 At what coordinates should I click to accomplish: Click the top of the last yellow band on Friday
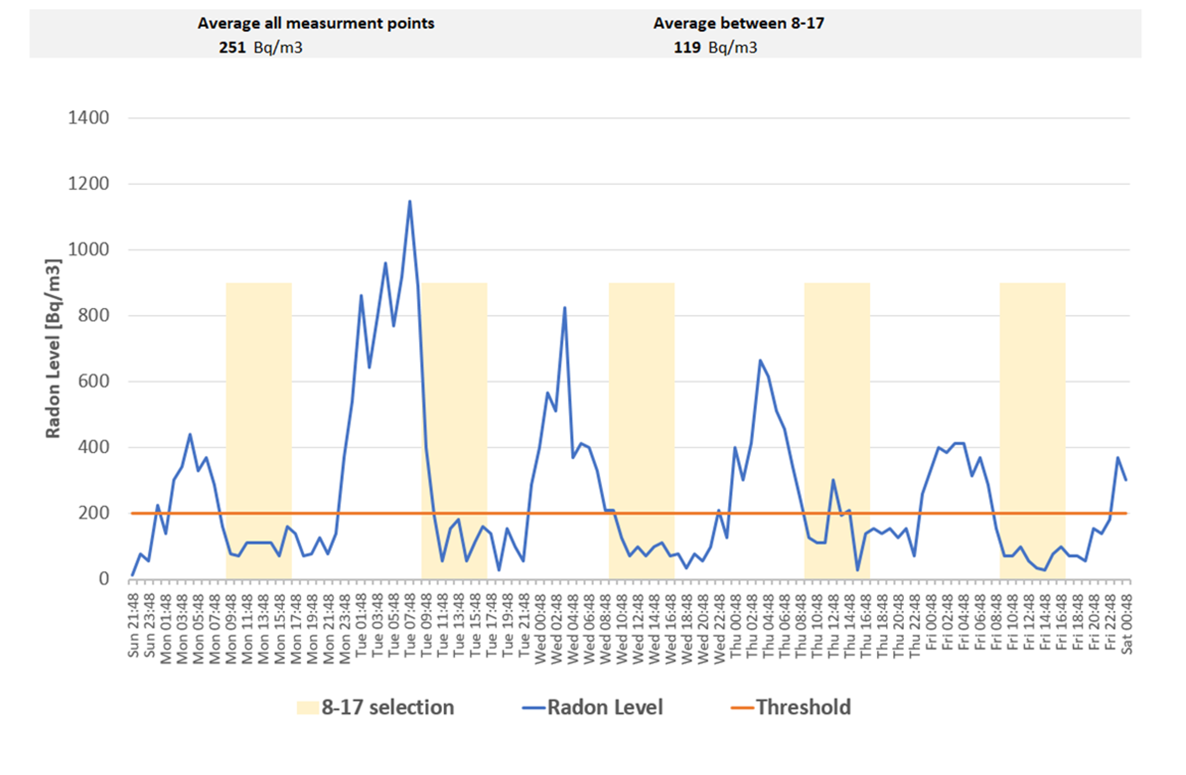point(1032,284)
